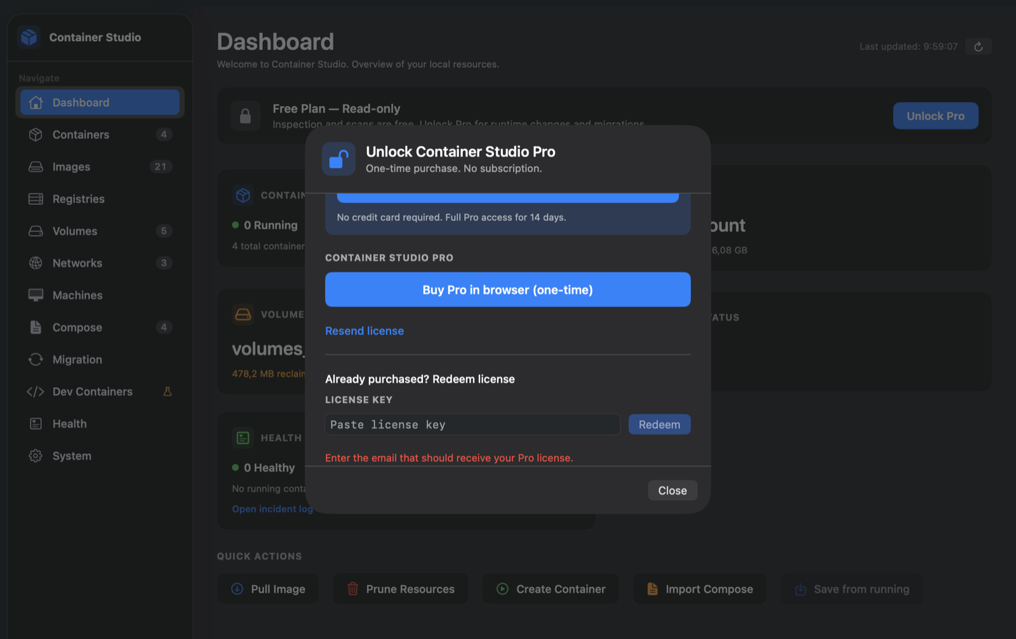Open the Registries page

pyautogui.click(x=100, y=199)
